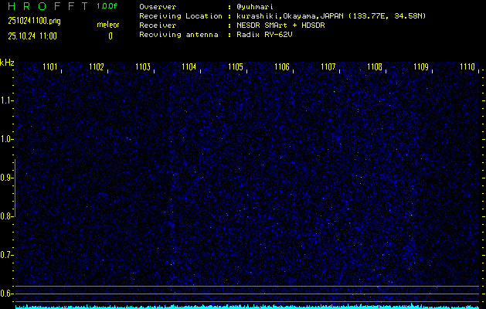This screenshot has height=309, width=486.
Task: Click the meteor count value 0
Action: (110, 36)
